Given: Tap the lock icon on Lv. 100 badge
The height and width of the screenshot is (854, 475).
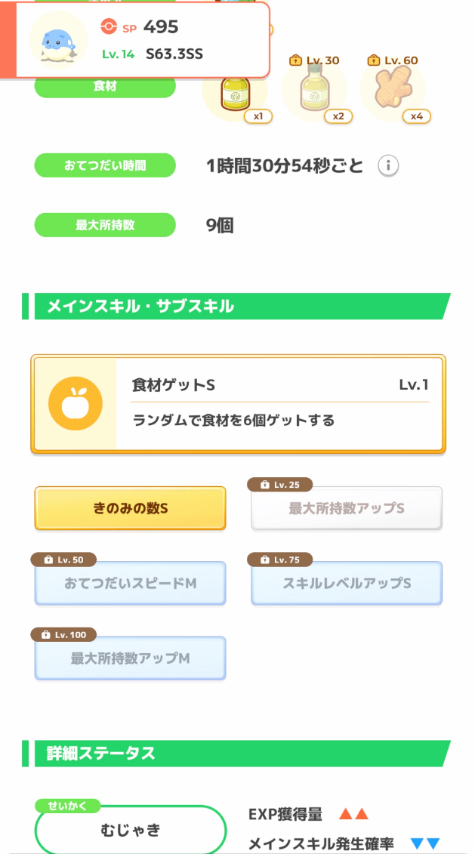Looking at the screenshot, I should click(45, 635).
